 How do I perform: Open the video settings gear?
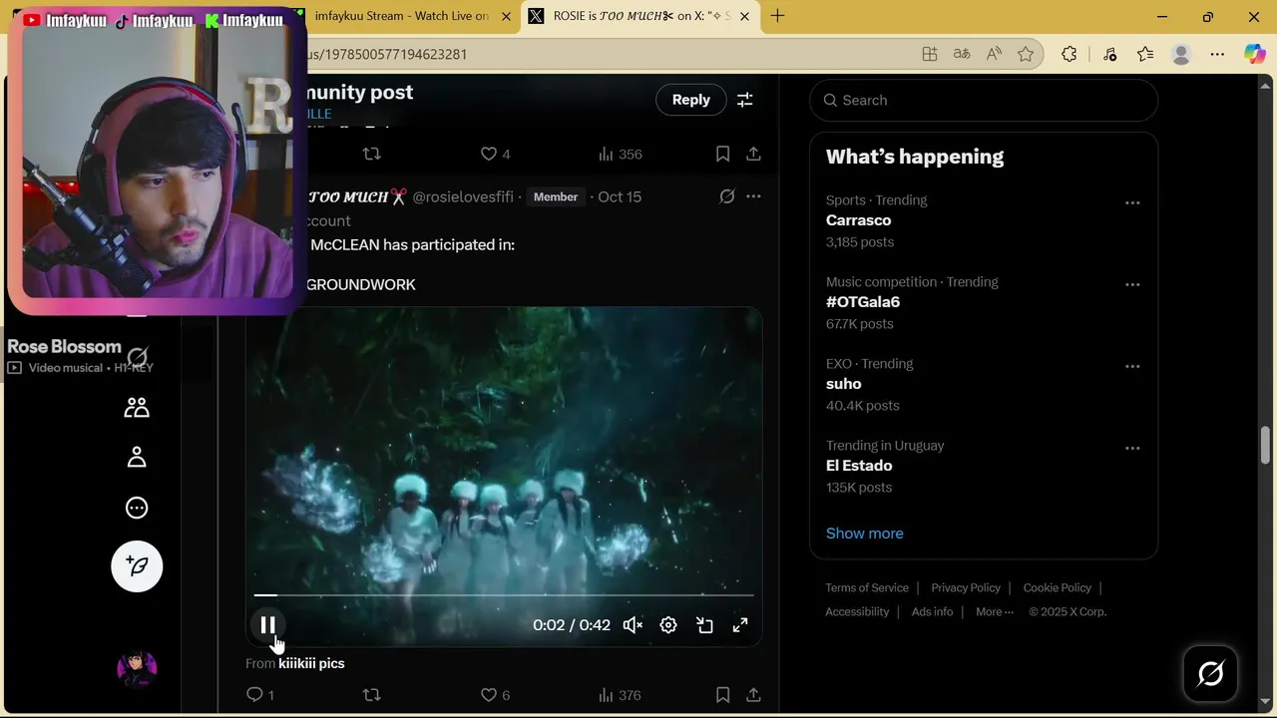(x=668, y=625)
